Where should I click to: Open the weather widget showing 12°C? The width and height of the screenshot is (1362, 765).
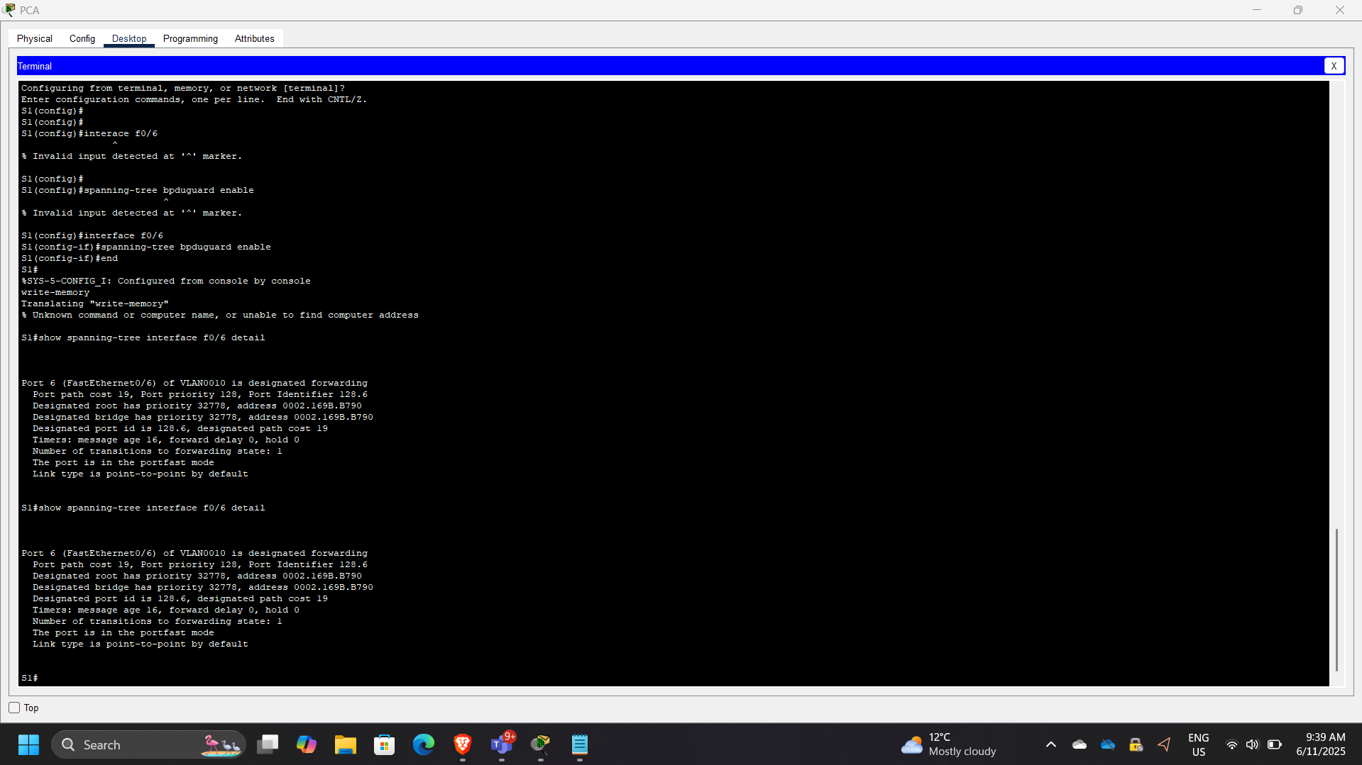pos(948,744)
